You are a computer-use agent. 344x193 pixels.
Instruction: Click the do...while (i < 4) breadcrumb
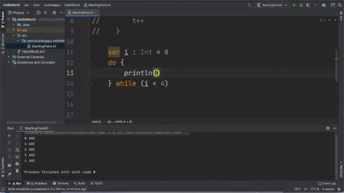(119, 122)
